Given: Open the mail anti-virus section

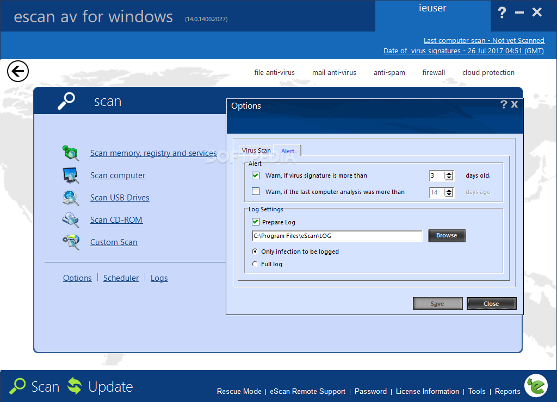Looking at the screenshot, I should click(334, 72).
